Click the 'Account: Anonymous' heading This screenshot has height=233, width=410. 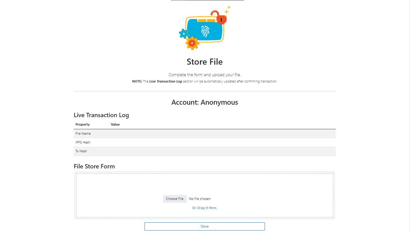point(205,103)
